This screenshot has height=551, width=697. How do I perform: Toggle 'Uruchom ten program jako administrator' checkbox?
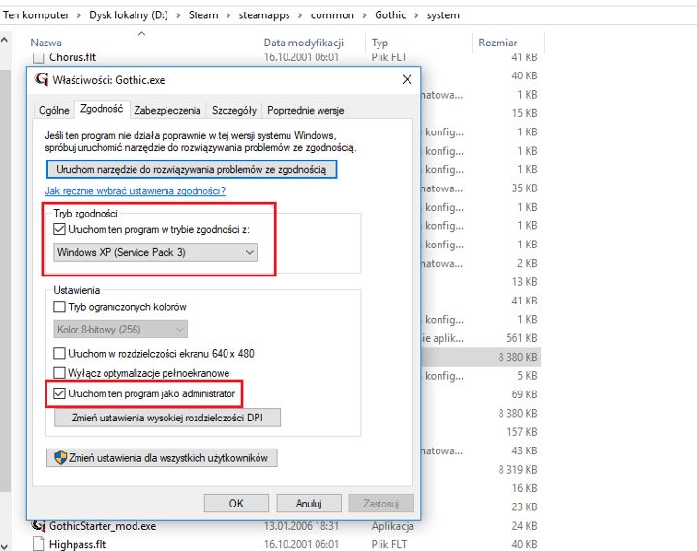[59, 393]
